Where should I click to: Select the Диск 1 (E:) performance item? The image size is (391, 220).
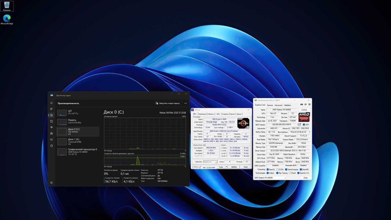(78, 141)
